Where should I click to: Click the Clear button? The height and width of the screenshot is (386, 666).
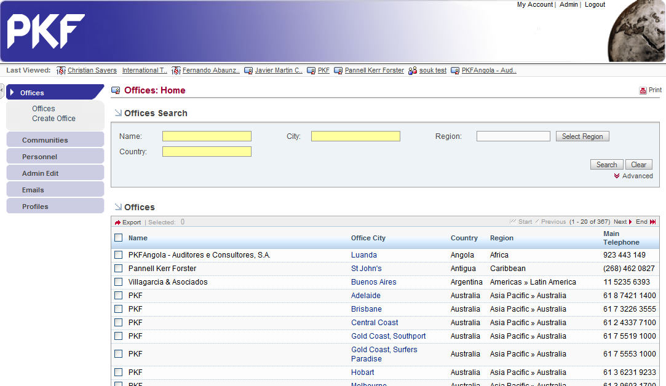[x=638, y=165]
